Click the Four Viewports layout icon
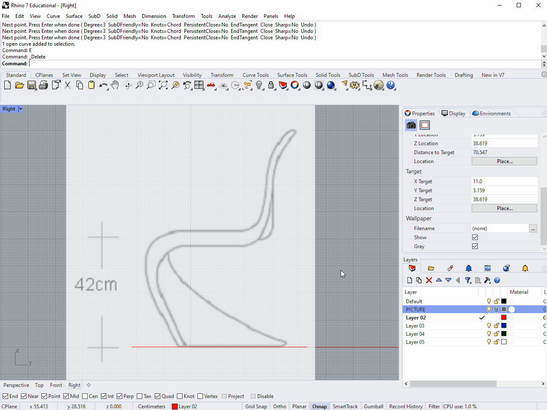This screenshot has height=410, width=547. [199, 85]
